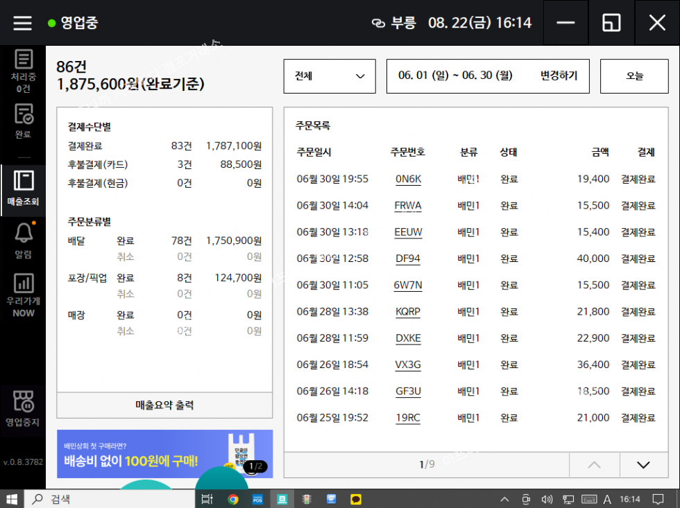The image size is (680, 508).
Task: Open Chrome from the taskbar
Action: [233, 499]
